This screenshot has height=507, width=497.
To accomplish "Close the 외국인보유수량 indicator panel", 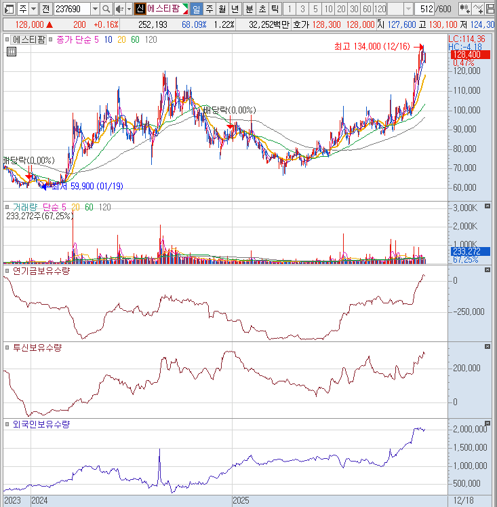I will (x=487, y=424).
